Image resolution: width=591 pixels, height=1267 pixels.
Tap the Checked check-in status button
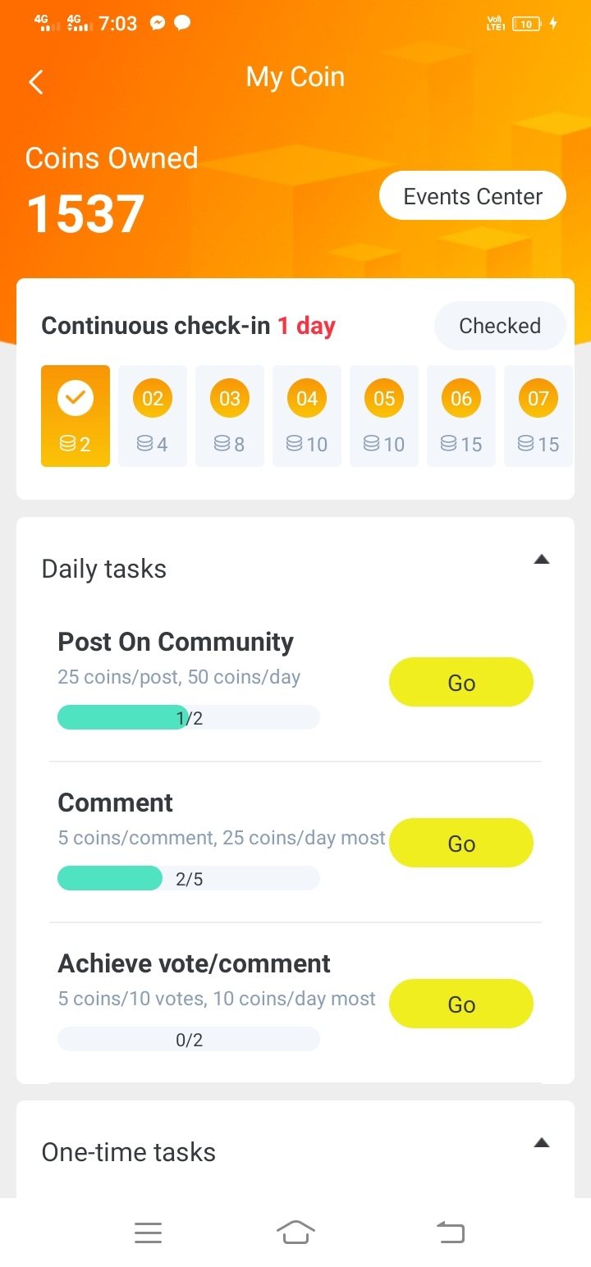500,326
